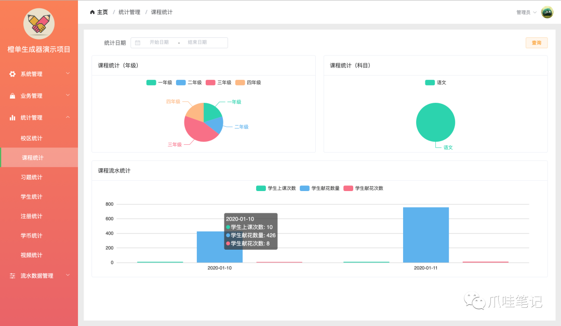
Task: Click the 流水数据管理 sliders icon
Action: pos(12,276)
